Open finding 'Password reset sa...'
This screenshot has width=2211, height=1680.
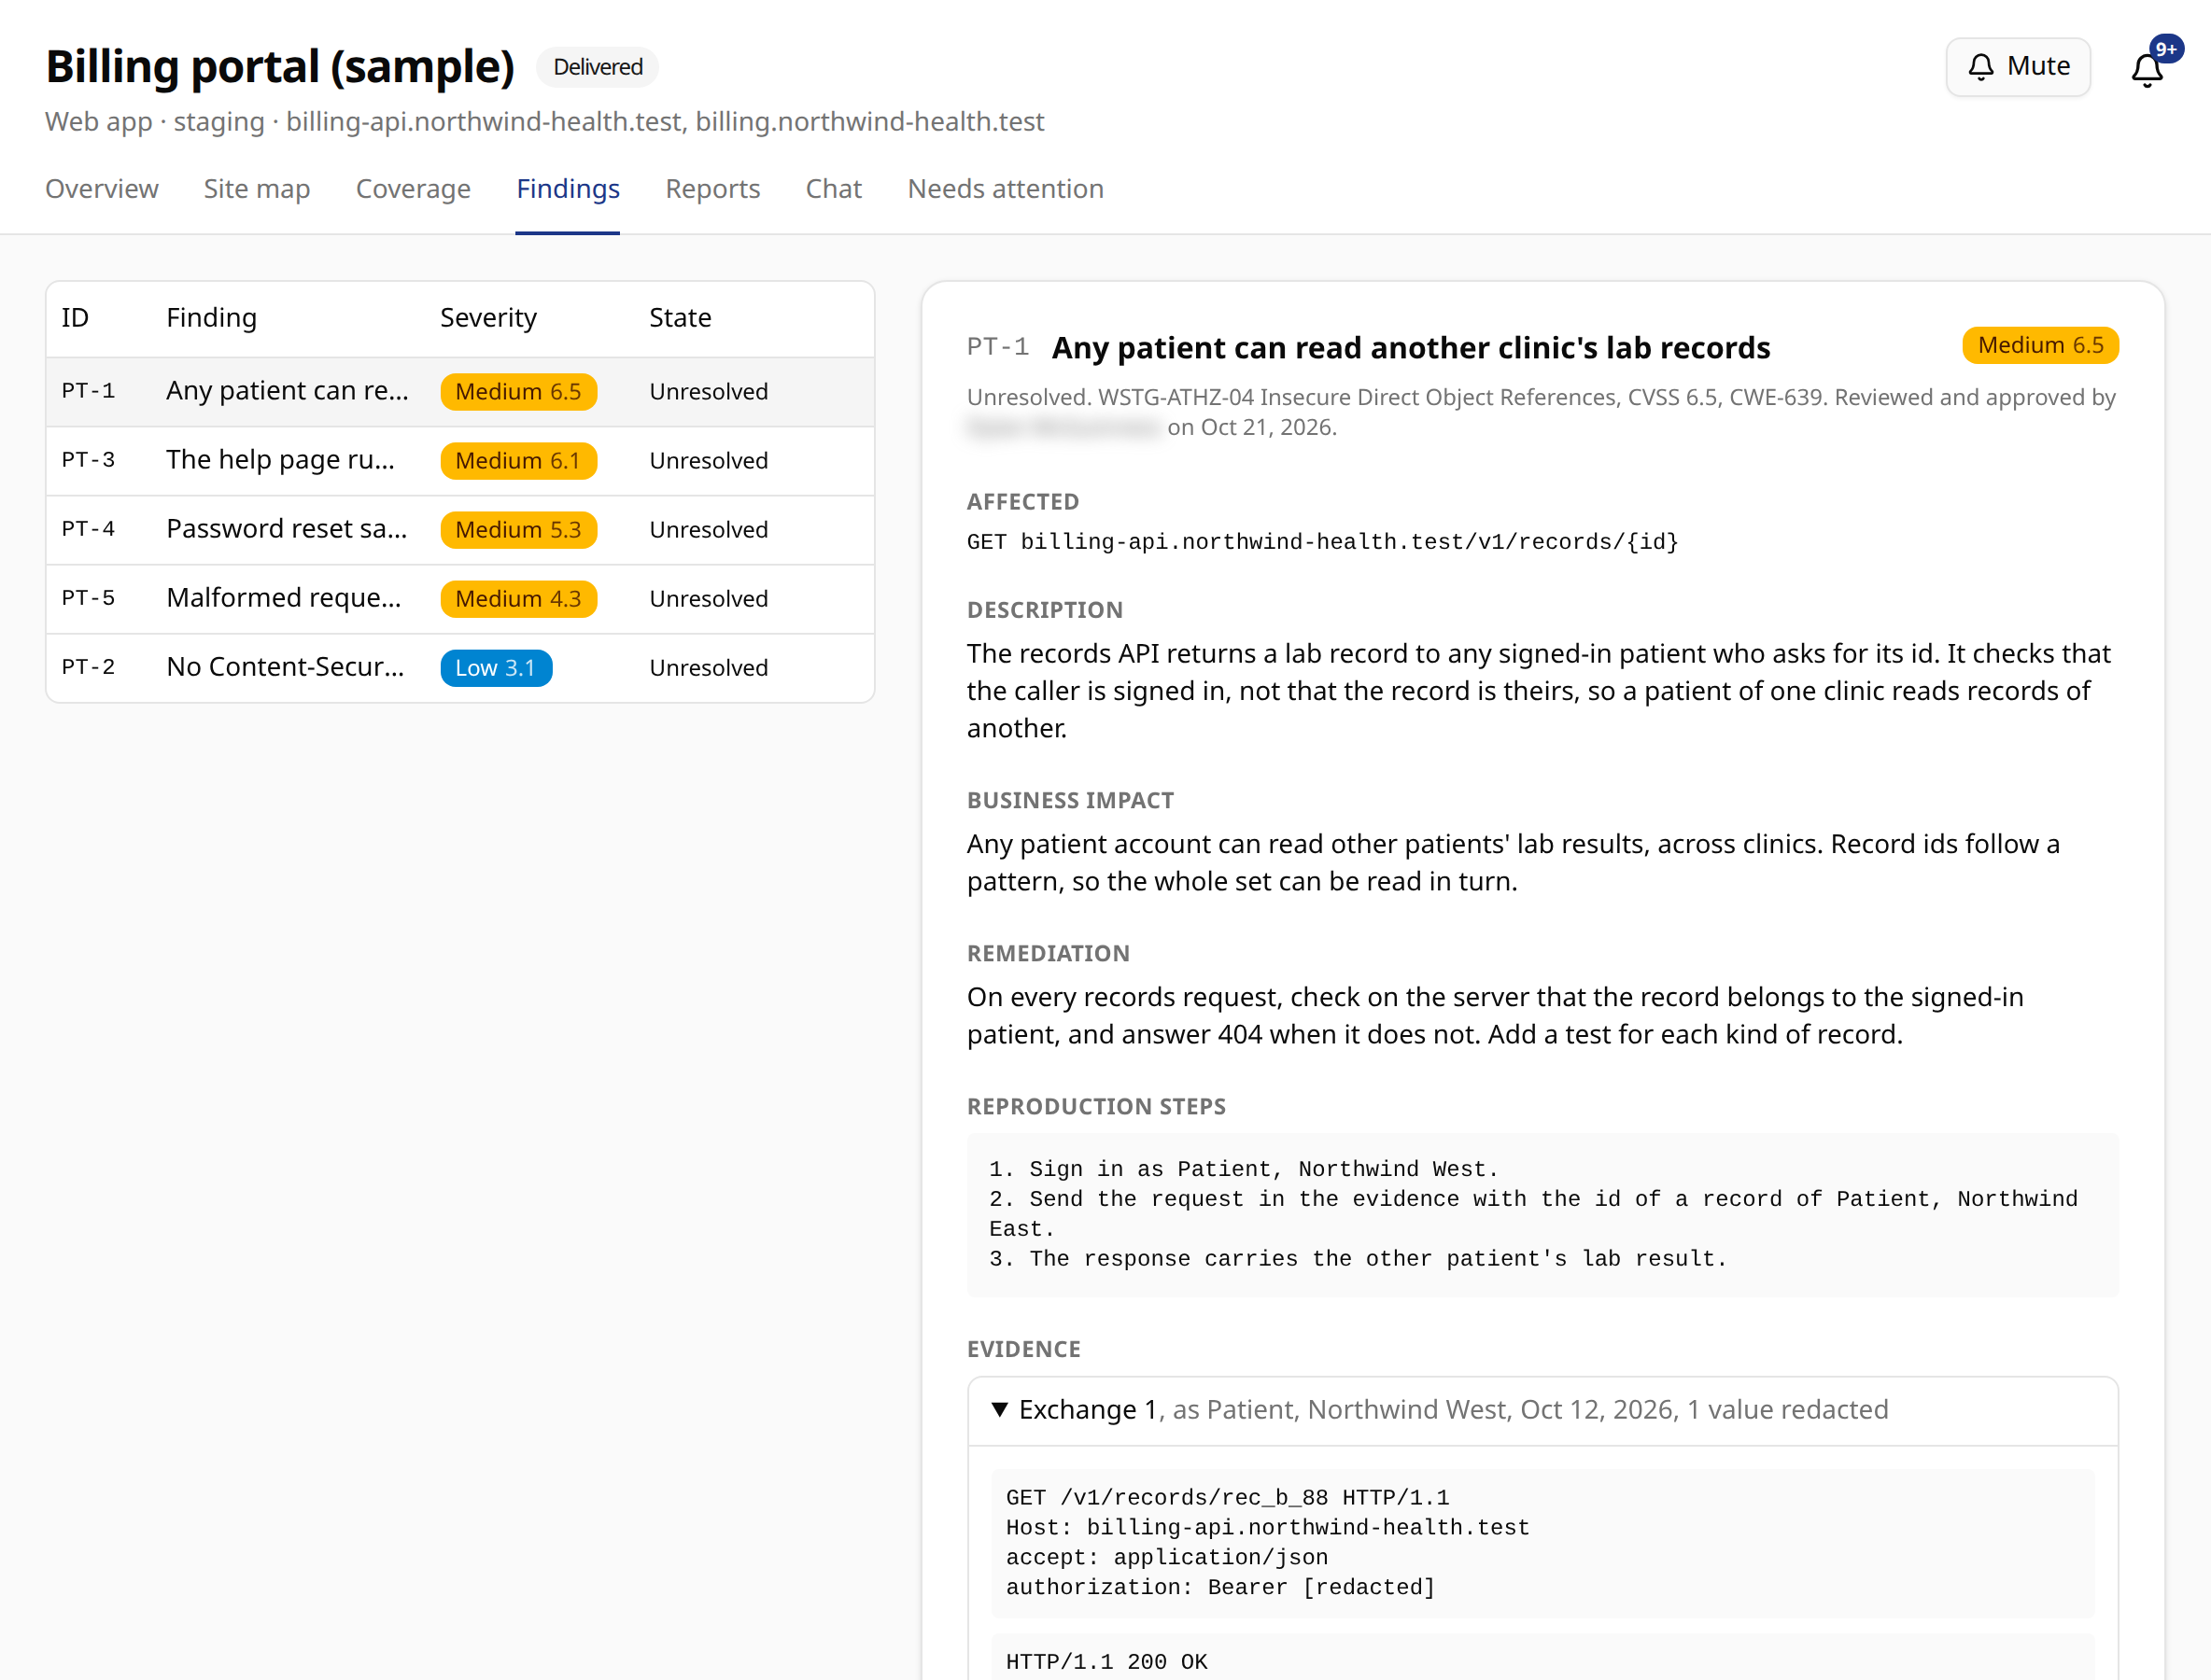coord(460,529)
